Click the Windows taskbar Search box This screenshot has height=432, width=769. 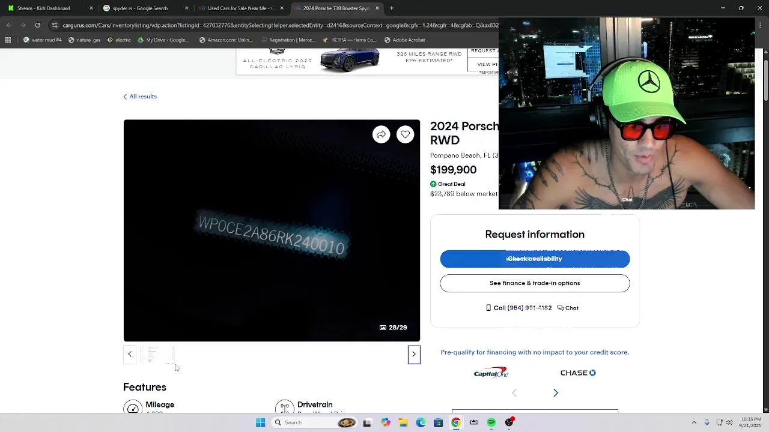coord(314,422)
